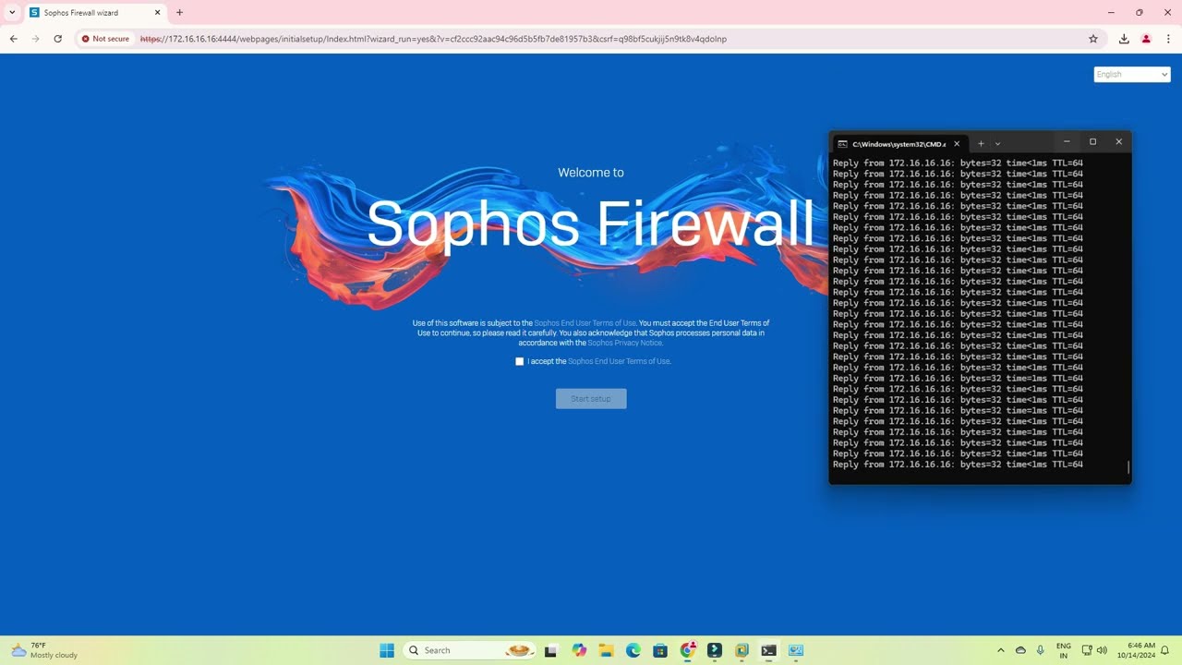Open the browser three-dot menu
Screen dimensions: 1182x665
point(1168,39)
